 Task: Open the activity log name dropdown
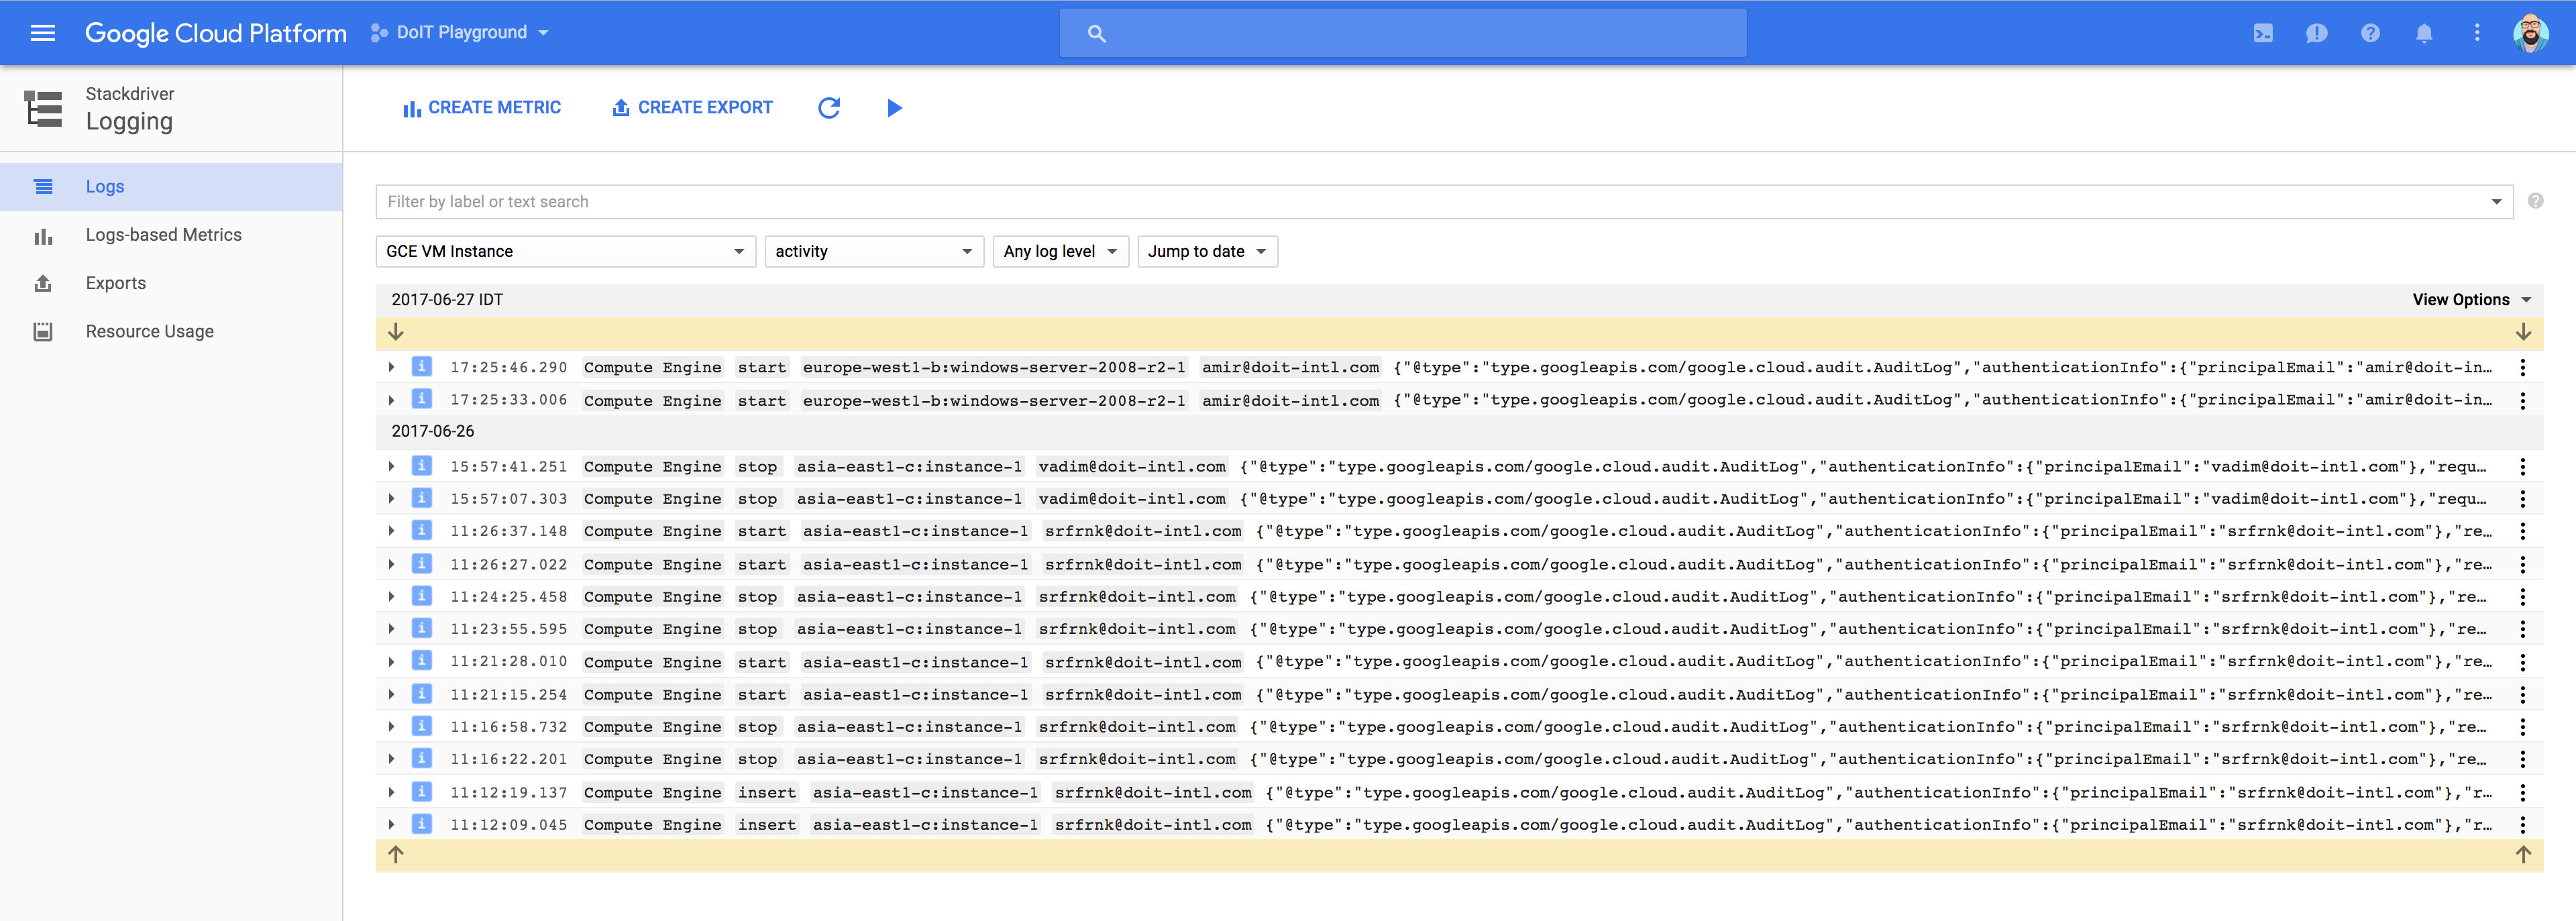click(874, 251)
